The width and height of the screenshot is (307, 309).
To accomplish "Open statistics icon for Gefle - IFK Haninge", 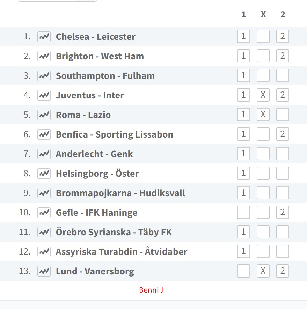I will pos(44,213).
